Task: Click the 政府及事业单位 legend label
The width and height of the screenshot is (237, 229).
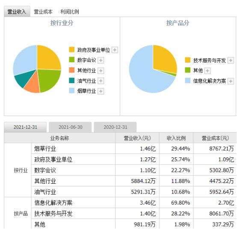Action: click(94, 50)
